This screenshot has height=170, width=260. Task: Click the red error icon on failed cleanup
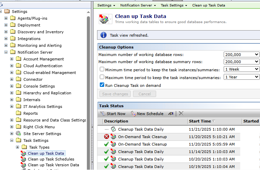click(107, 137)
